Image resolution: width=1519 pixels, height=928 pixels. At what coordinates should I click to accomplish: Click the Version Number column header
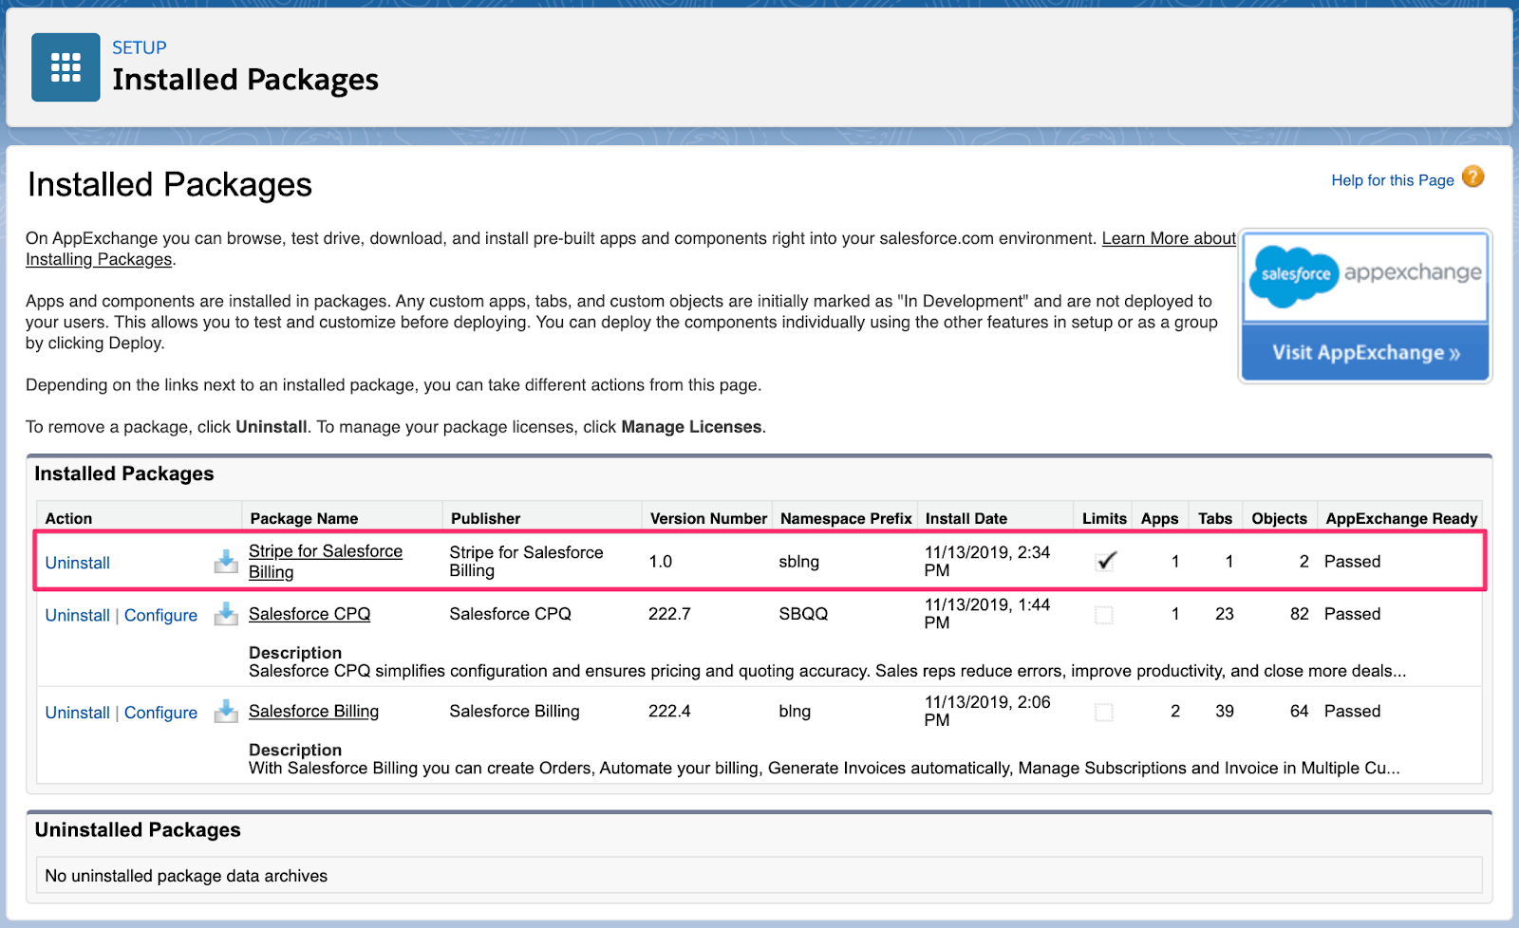pos(708,518)
